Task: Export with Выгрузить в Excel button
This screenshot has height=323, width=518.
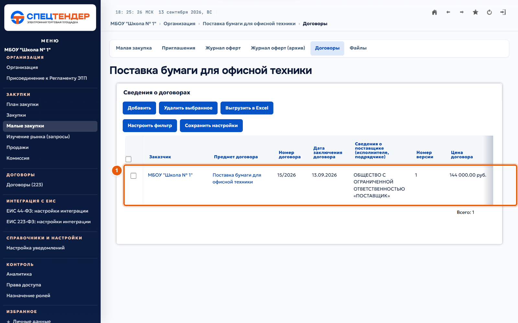Action: coord(247,108)
